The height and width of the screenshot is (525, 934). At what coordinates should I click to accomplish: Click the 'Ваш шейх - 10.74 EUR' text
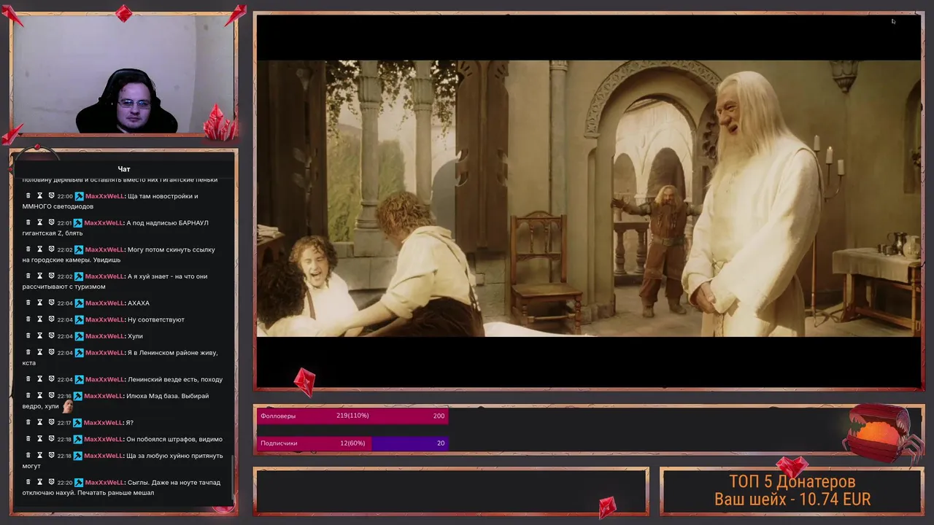point(792,499)
